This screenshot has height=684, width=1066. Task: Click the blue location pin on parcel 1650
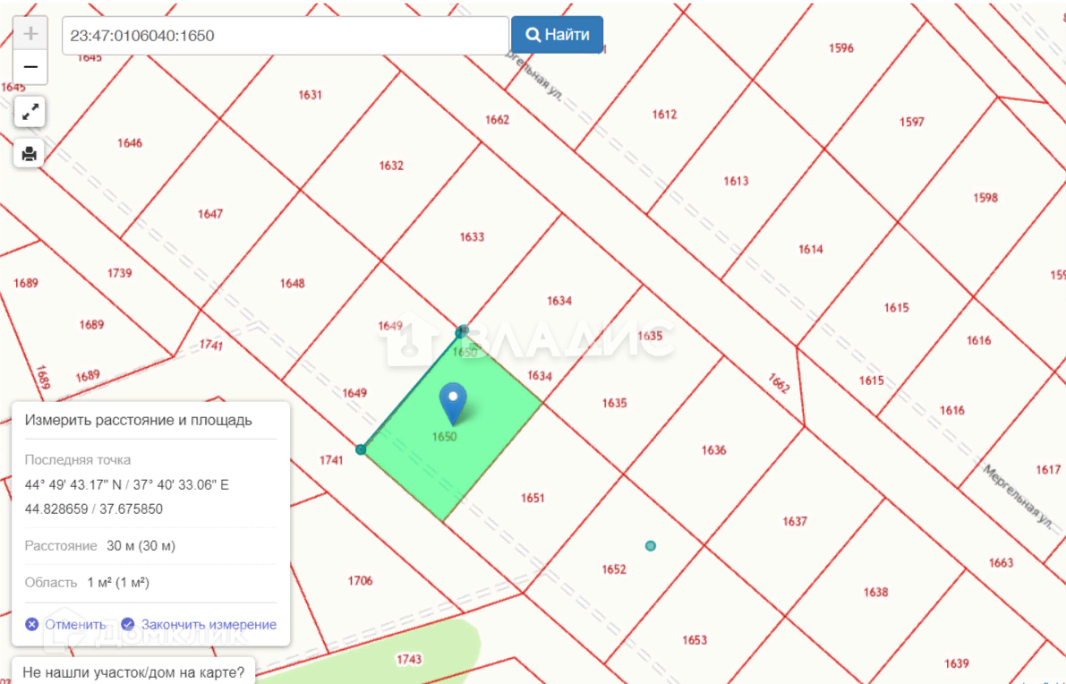453,403
